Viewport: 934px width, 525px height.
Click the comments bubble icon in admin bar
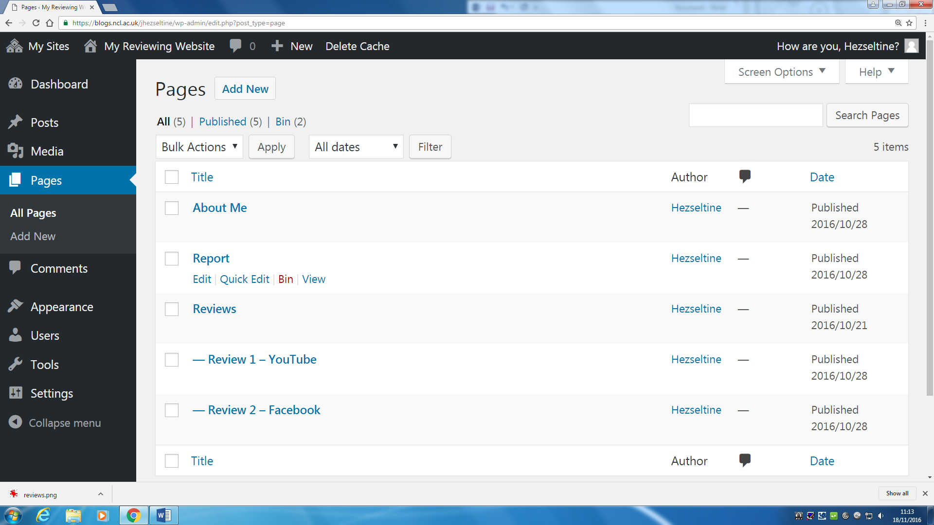coord(235,46)
